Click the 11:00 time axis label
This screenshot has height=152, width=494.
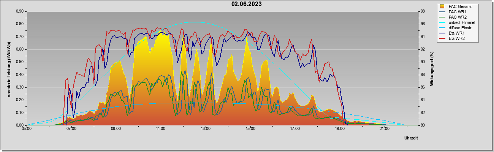point(161,129)
